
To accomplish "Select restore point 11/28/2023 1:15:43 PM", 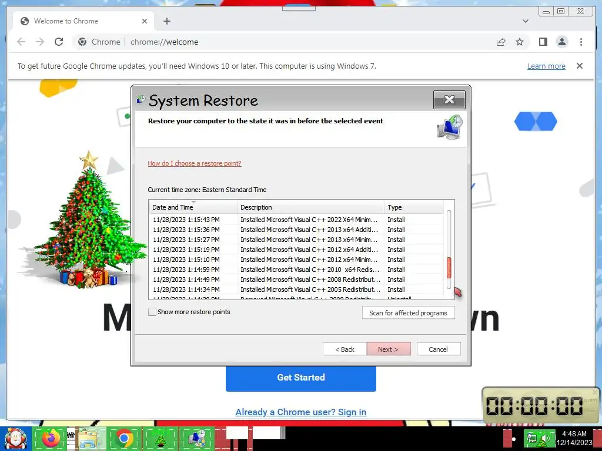I will tap(296, 220).
